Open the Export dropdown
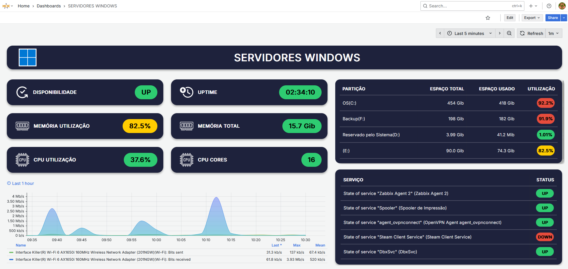 click(x=532, y=18)
